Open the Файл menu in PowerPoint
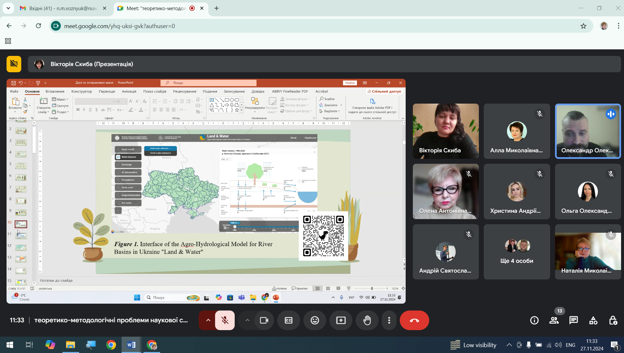The width and height of the screenshot is (624, 353). [14, 92]
